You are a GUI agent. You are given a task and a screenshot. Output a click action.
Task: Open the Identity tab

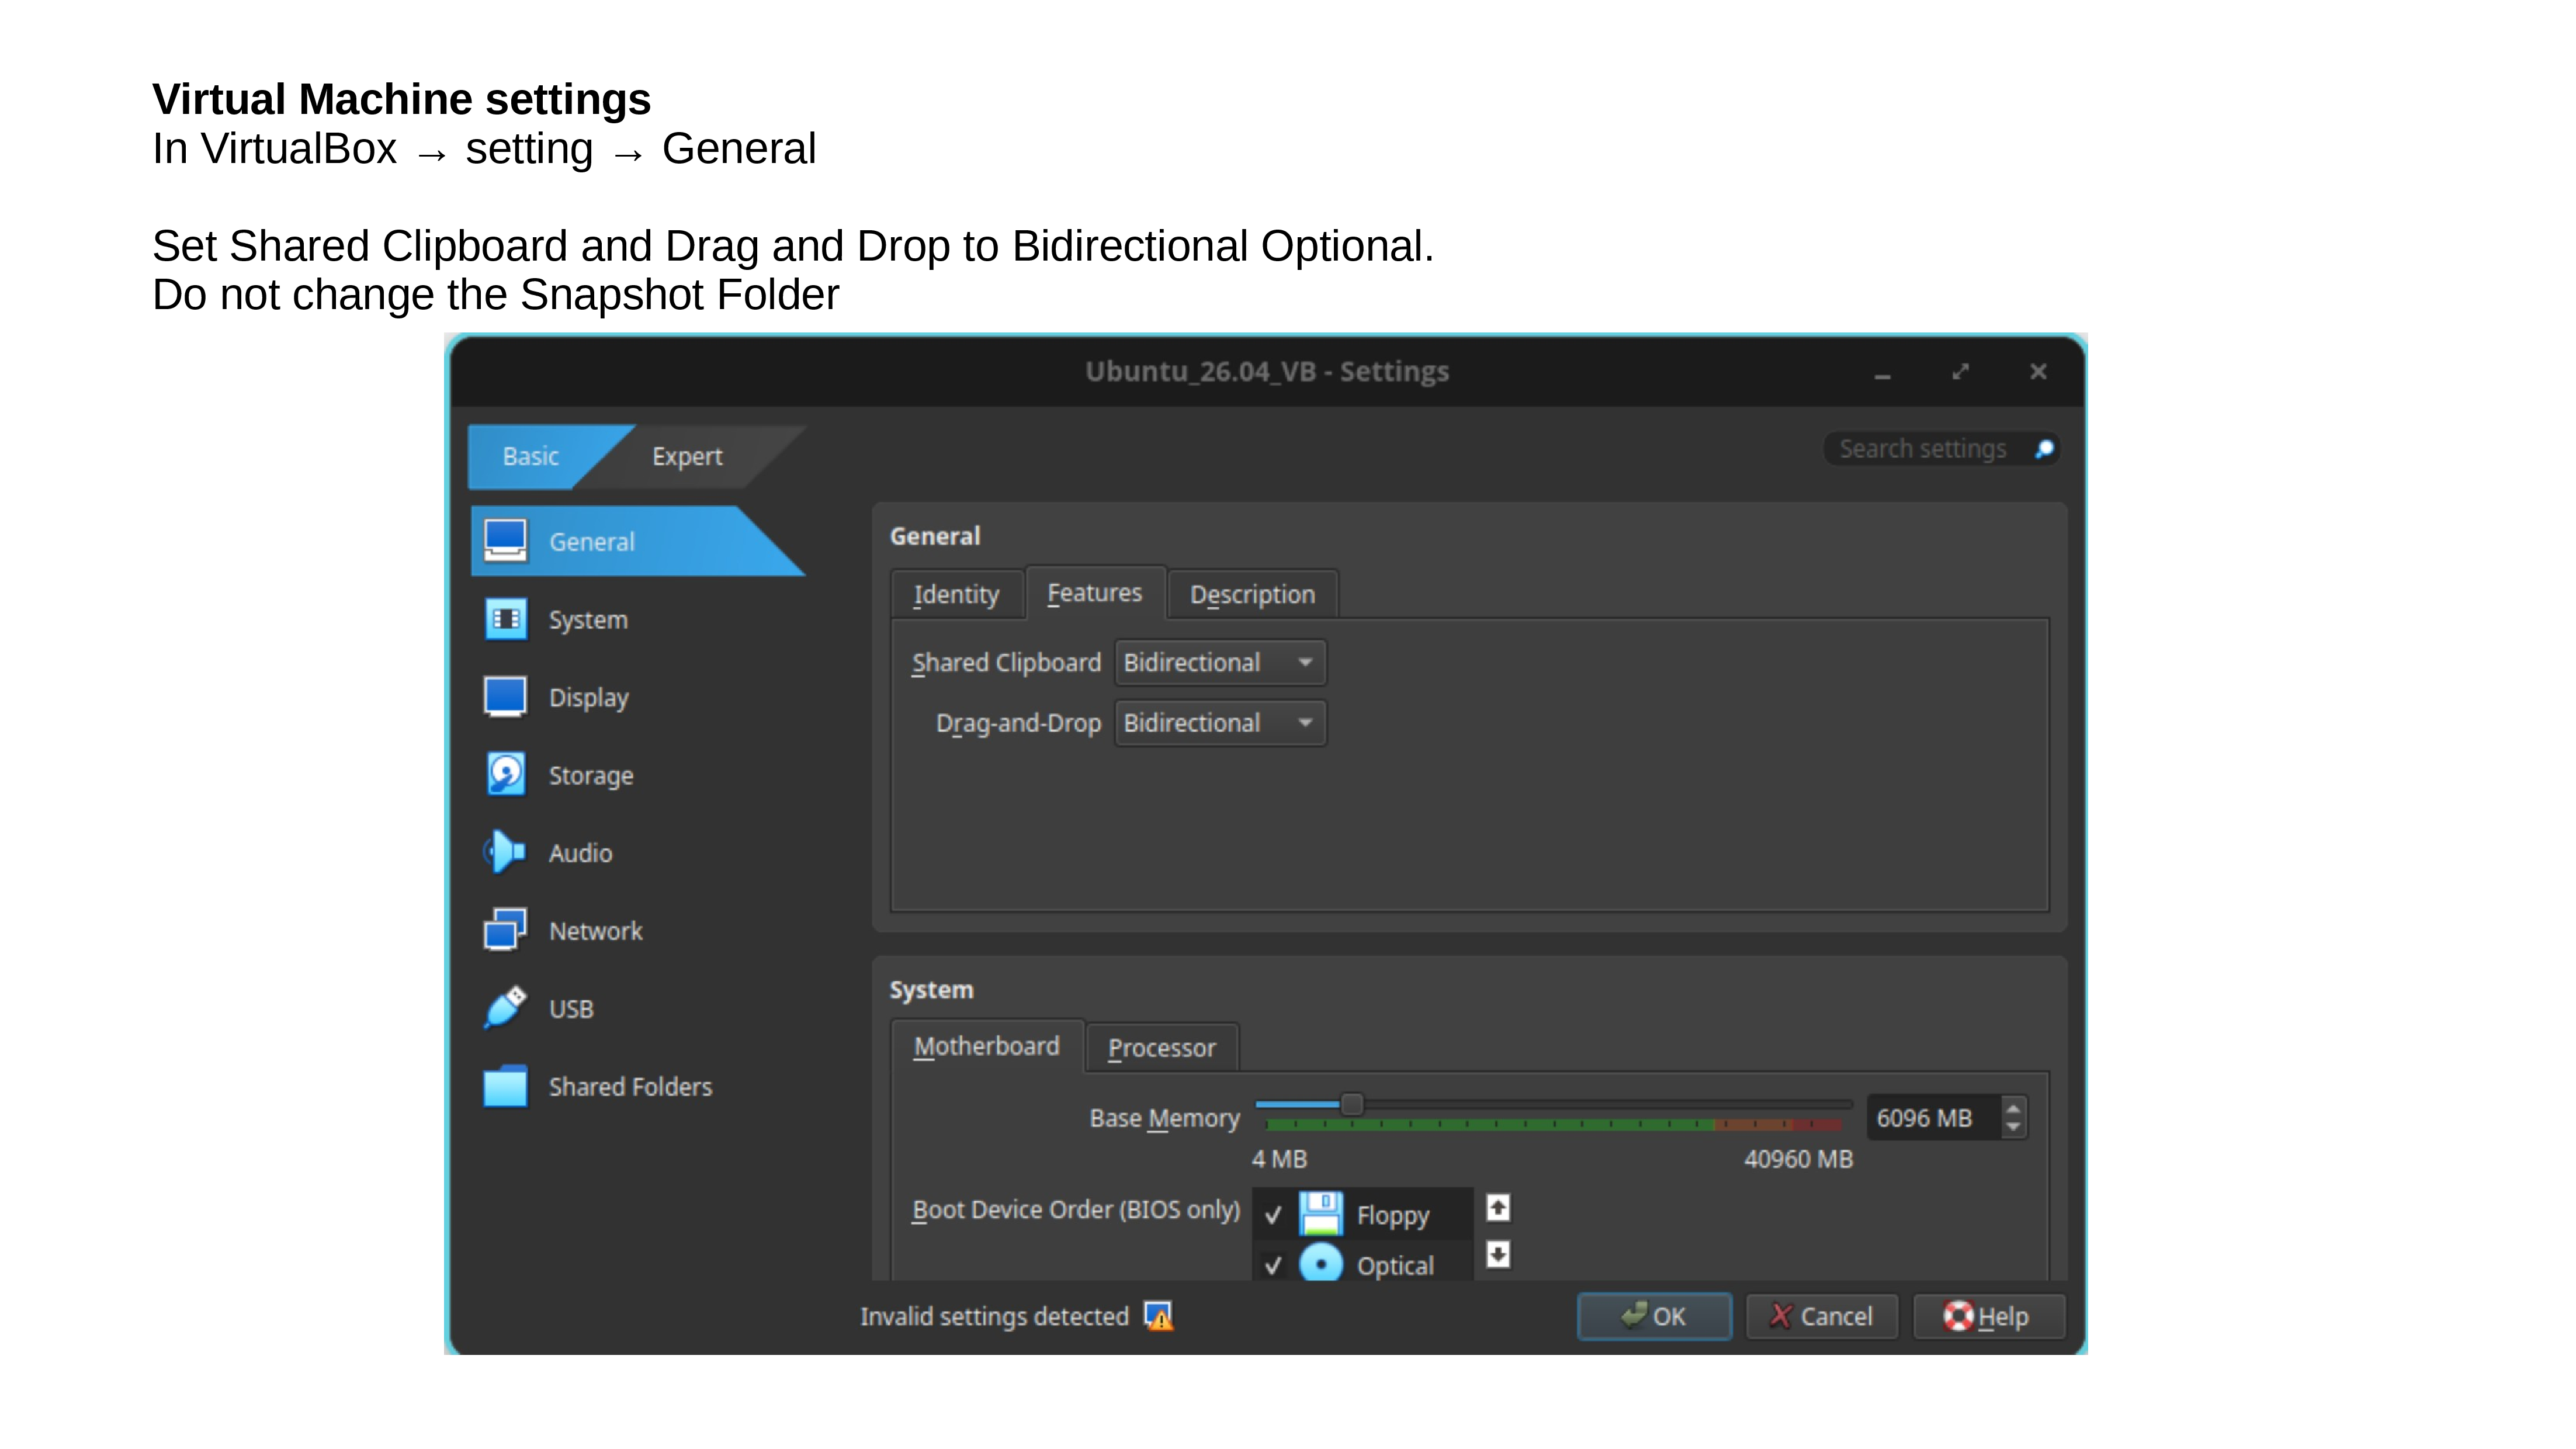956,594
